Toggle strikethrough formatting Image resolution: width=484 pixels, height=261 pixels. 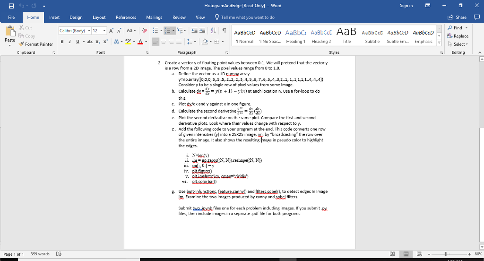(90, 42)
